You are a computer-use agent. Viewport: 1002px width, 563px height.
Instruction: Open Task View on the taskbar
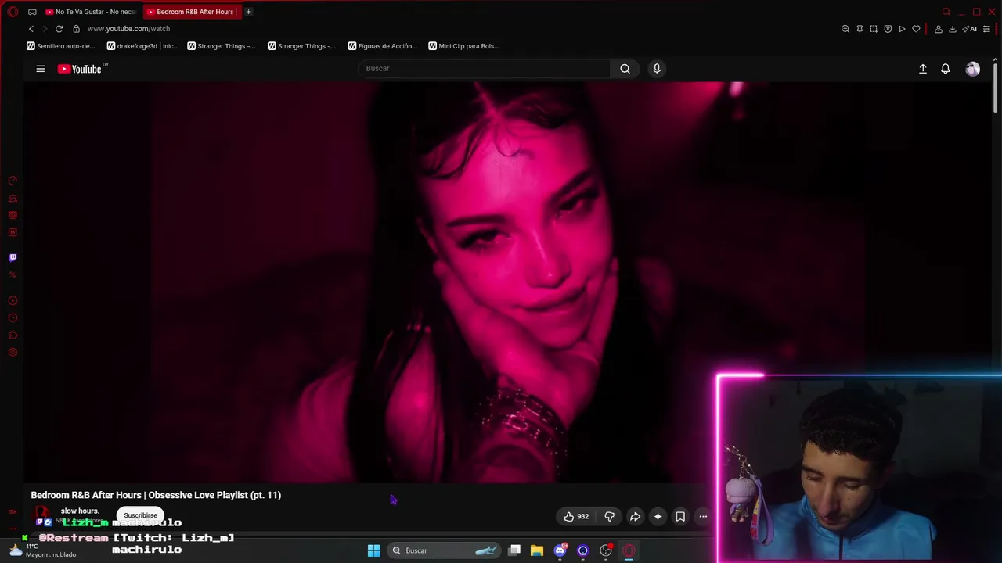click(x=514, y=550)
